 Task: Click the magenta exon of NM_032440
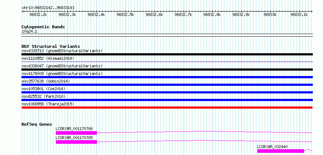[281, 151]
